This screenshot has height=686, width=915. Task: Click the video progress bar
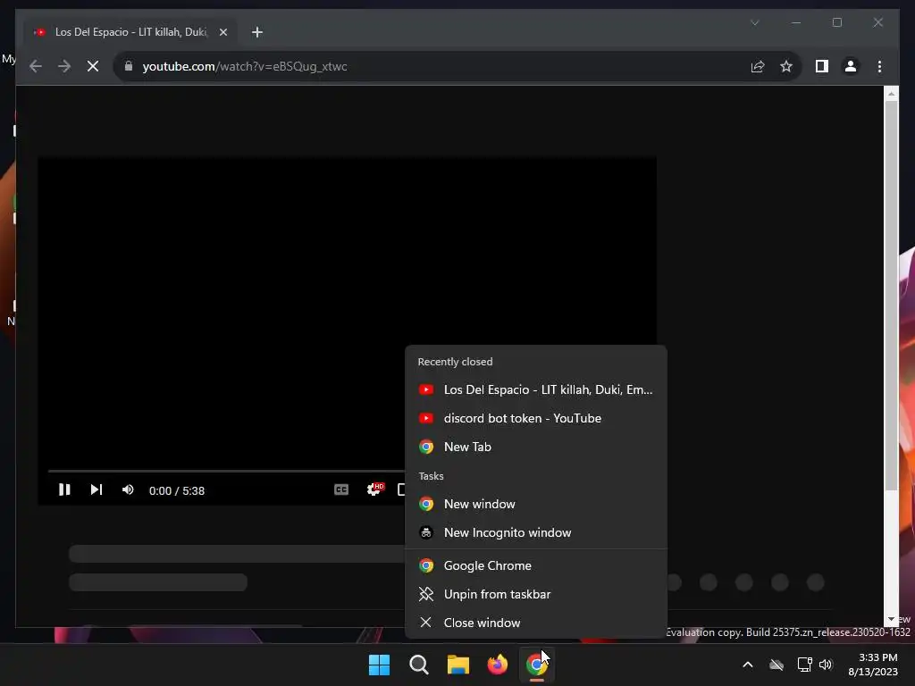click(226, 471)
